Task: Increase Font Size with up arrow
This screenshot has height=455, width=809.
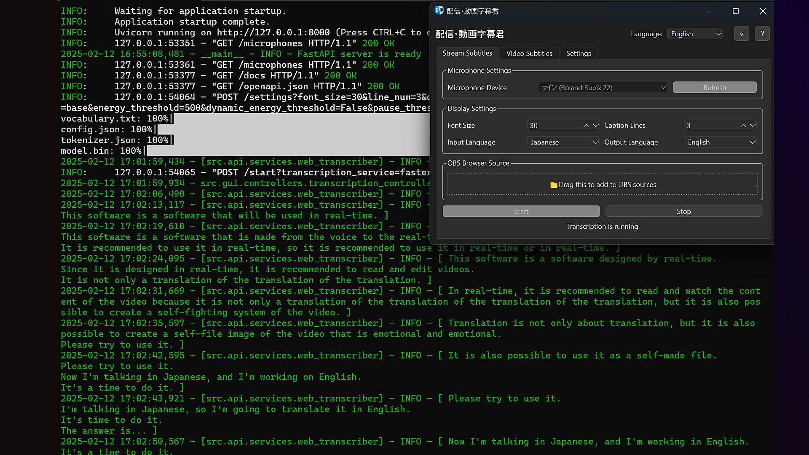Action: click(x=586, y=126)
